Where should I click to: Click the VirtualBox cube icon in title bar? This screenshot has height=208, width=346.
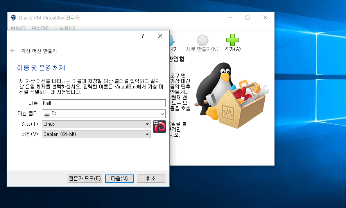(13, 18)
